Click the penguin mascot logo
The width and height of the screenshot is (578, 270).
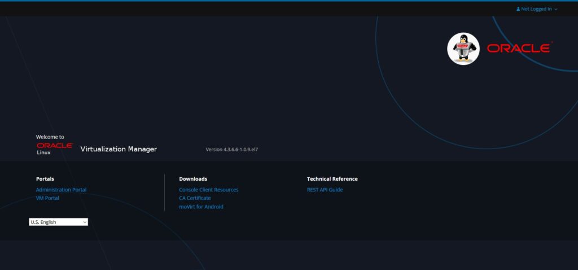[463, 49]
